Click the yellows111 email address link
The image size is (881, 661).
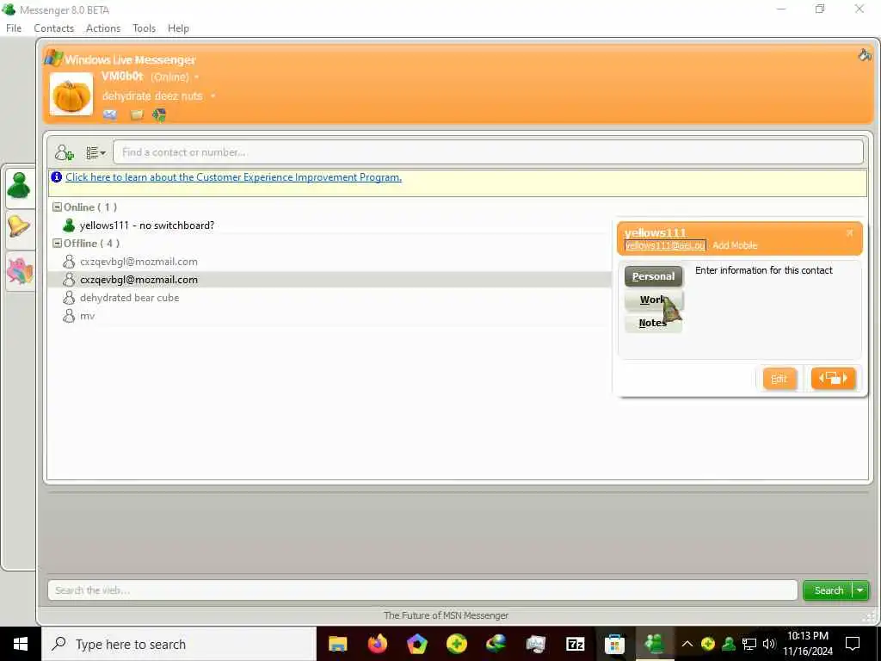665,245
